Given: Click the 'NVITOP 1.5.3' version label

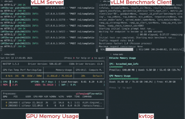Looking at the screenshot, I should [x=11, y=64].
